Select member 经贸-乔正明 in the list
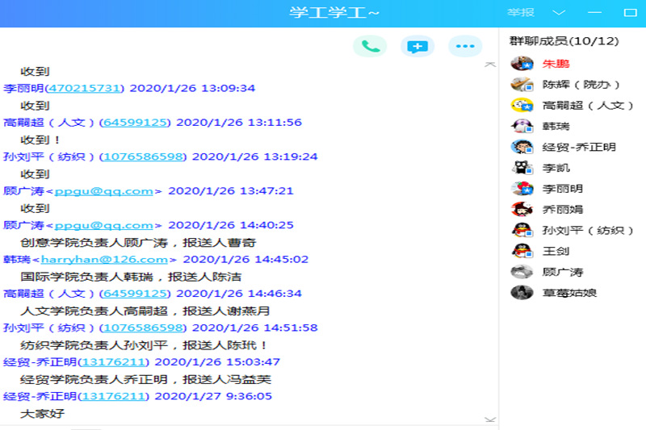The image size is (646, 430). pos(578,147)
